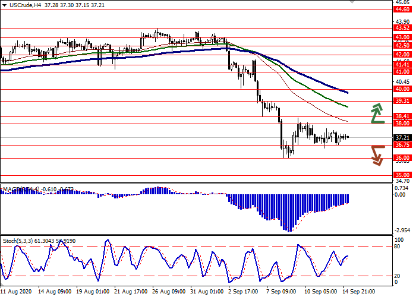Image resolution: width=416 pixels, height=297 pixels.
Task: Click the 40.00 price level label
Action: click(x=402, y=89)
